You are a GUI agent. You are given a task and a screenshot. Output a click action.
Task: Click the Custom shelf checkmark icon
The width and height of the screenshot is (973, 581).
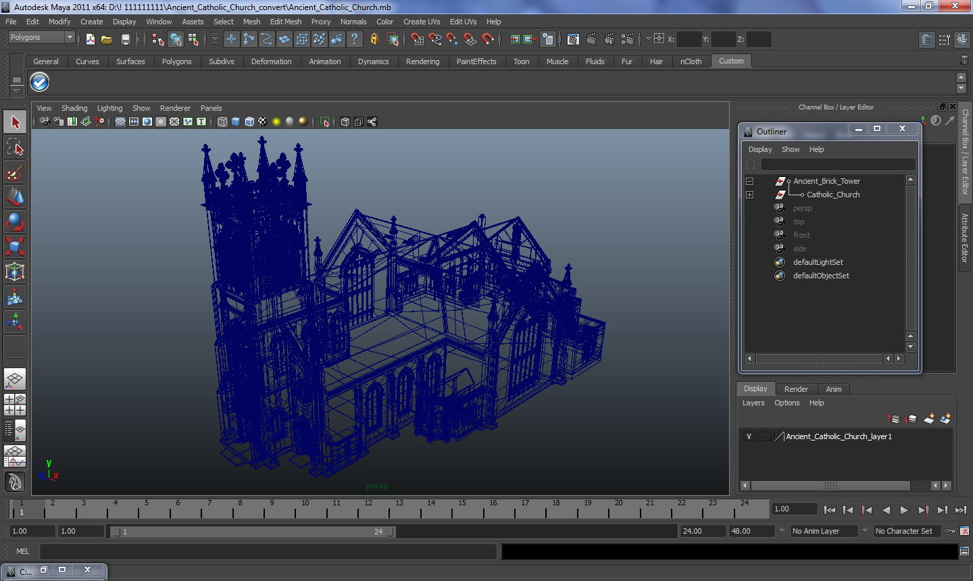pos(40,82)
